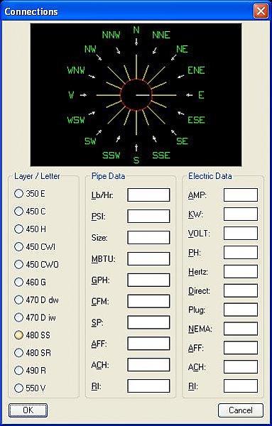Select the ENE compass direction

(x=196, y=70)
